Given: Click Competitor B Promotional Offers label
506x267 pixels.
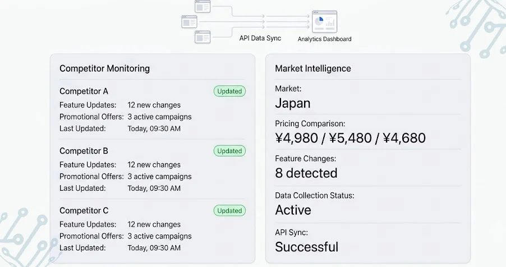Looking at the screenshot, I should coord(91,177).
